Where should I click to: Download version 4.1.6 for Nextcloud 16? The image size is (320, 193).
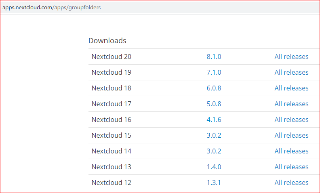click(214, 120)
